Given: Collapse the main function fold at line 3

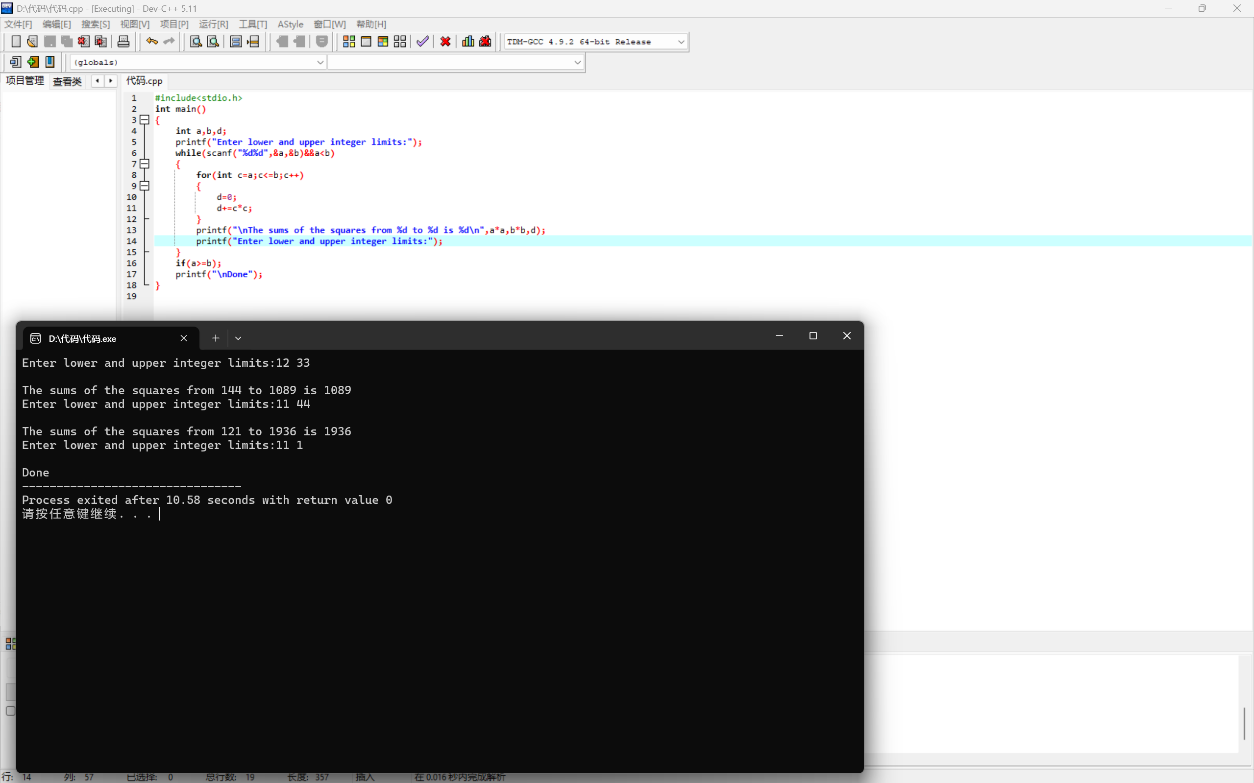Looking at the screenshot, I should pos(145,119).
